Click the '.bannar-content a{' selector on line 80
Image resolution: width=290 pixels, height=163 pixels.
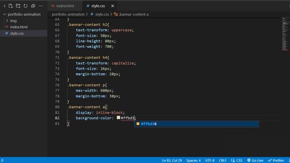[87, 107]
